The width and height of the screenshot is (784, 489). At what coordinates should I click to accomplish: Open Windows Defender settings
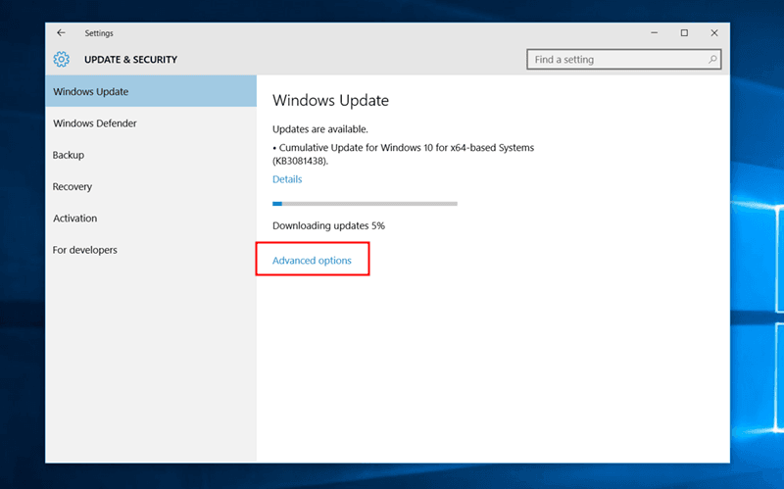pos(151,123)
